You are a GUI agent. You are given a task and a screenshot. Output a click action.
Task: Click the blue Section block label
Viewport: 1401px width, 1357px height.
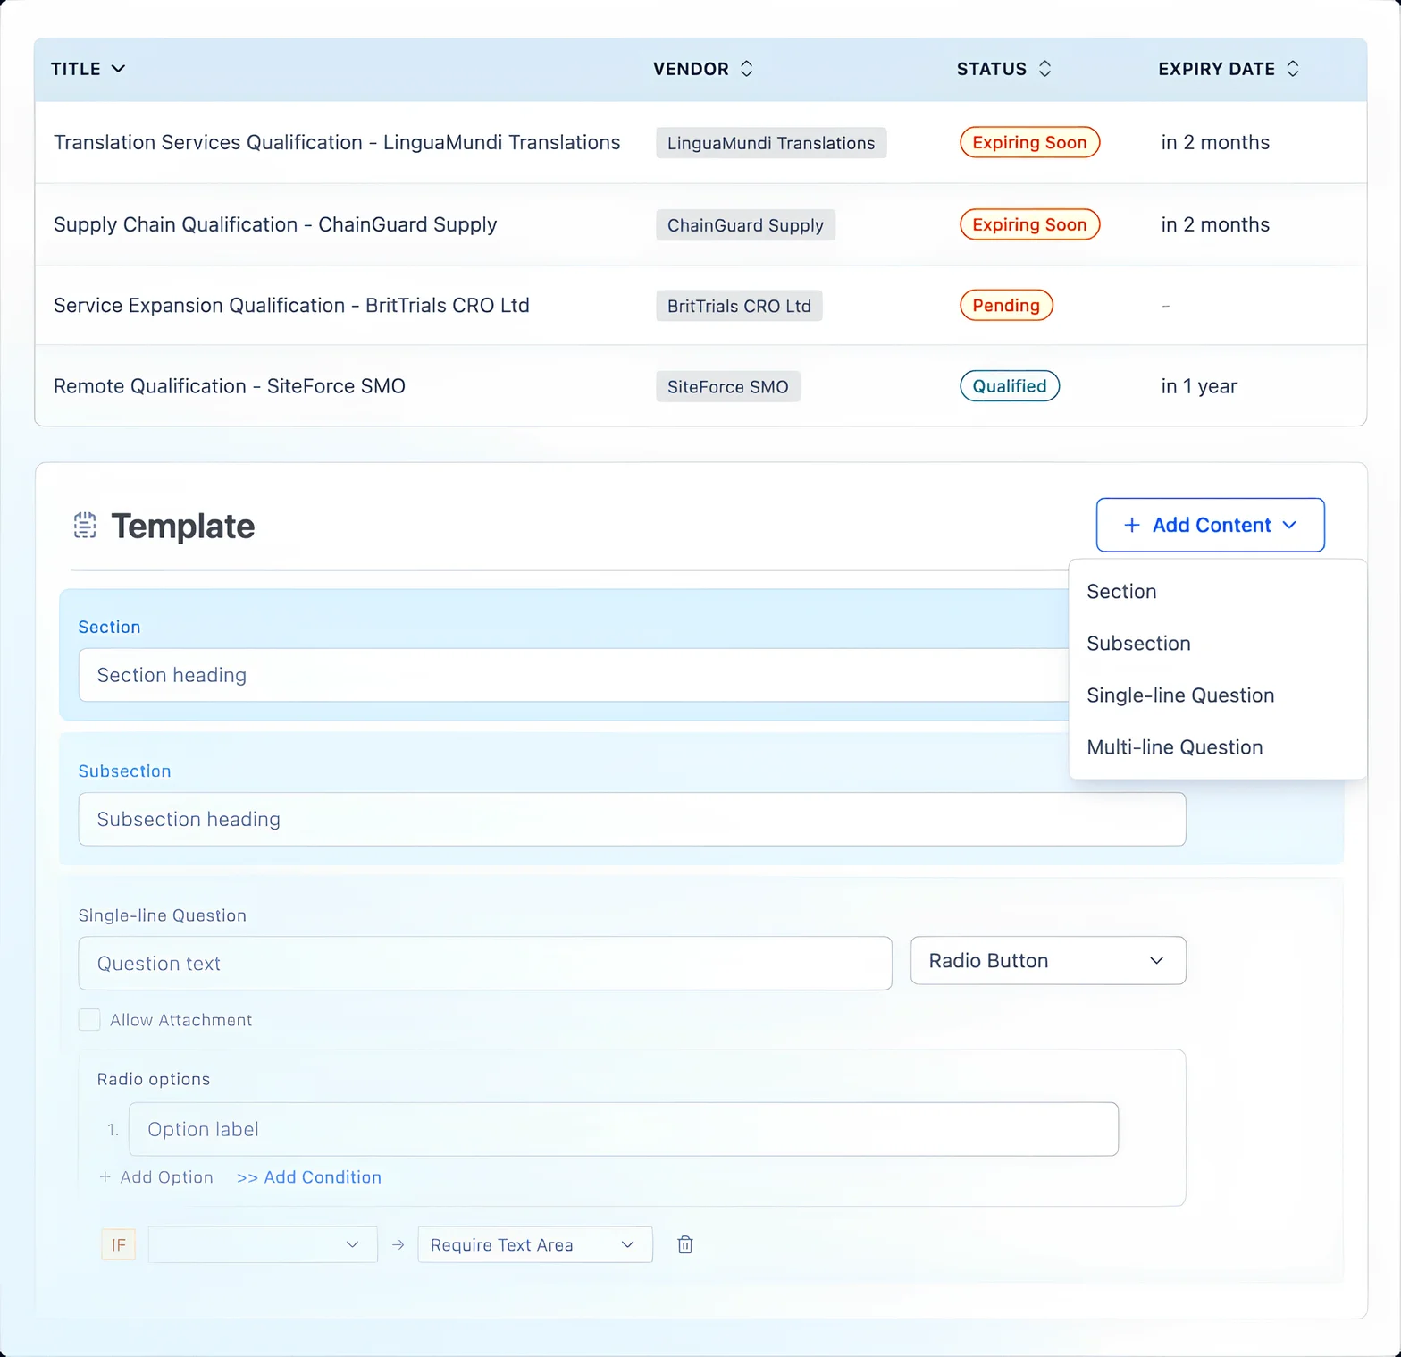point(109,627)
